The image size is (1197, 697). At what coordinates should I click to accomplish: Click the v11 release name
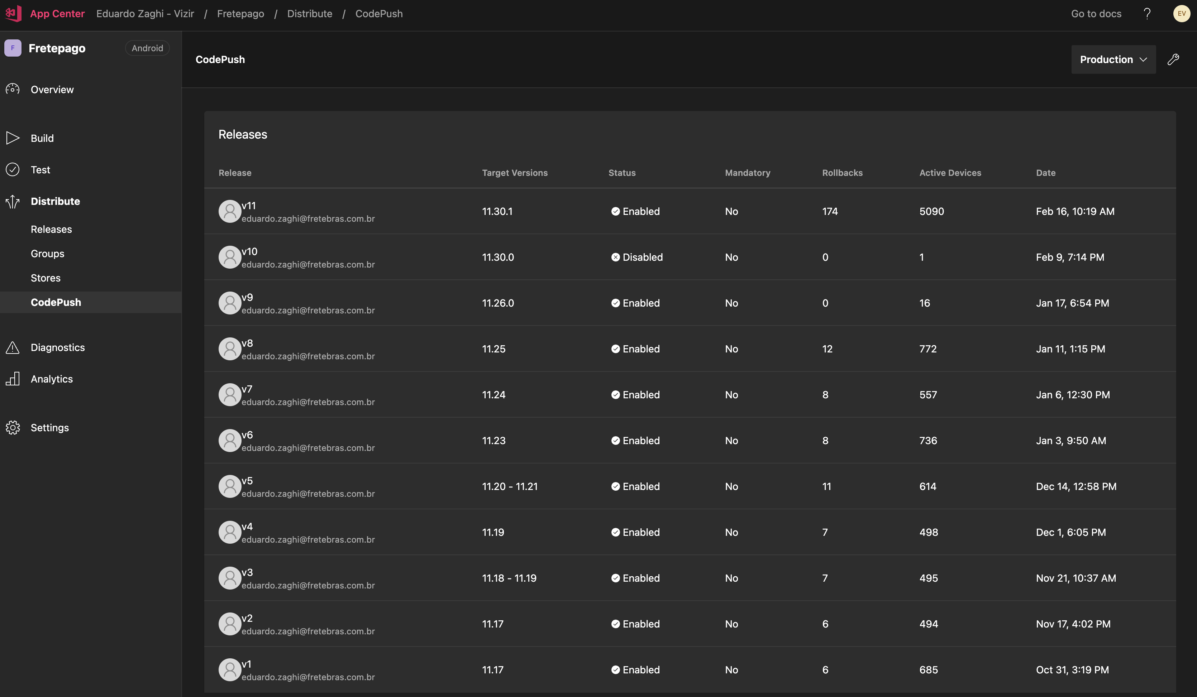pyautogui.click(x=248, y=206)
